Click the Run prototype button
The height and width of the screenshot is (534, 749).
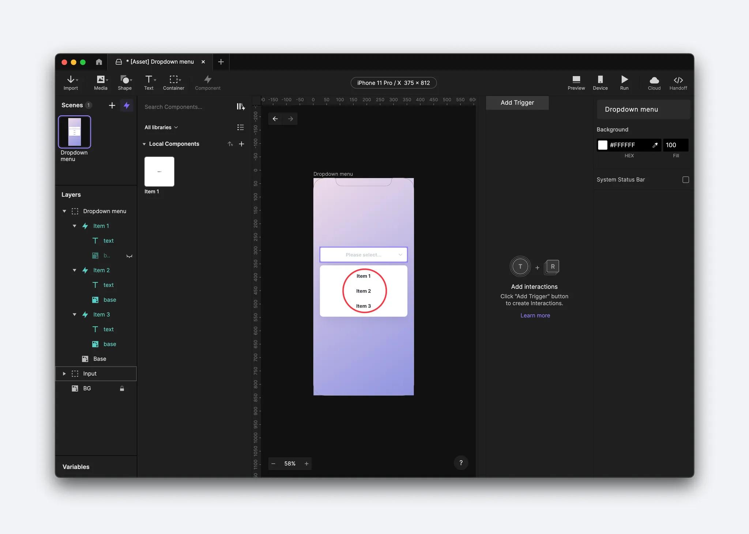tap(624, 83)
